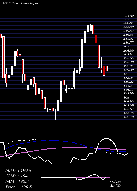Click the 192.44 price level label
Screen dimensions: 137x191
click(129, 66)
